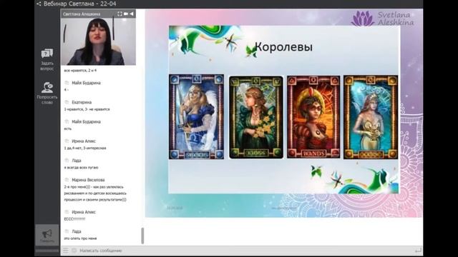The width and height of the screenshot is (458, 257).
Task: Click the share icon beside the webinar title
Action: tap(39, 4)
